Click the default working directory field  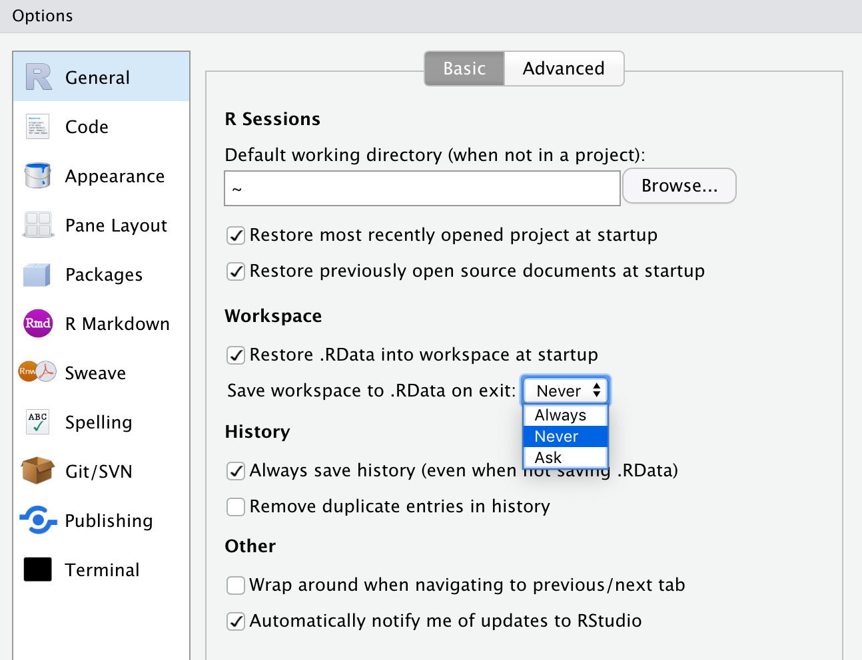click(422, 188)
